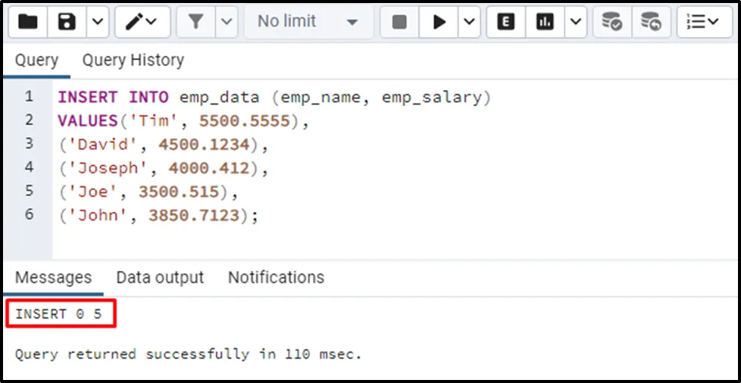The image size is (741, 383).
Task: Save the query with the floppy disk icon
Action: [x=67, y=22]
